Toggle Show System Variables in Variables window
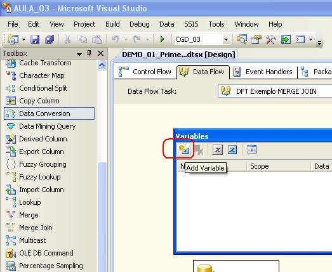This screenshot has height=272, width=332. coord(218,150)
